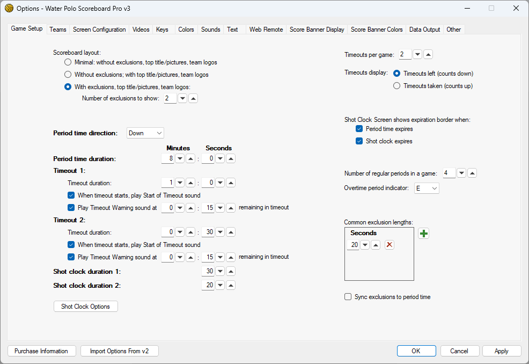Expand Overtime period indicator dropdown
Screen dimensions: 529x364
(427, 188)
